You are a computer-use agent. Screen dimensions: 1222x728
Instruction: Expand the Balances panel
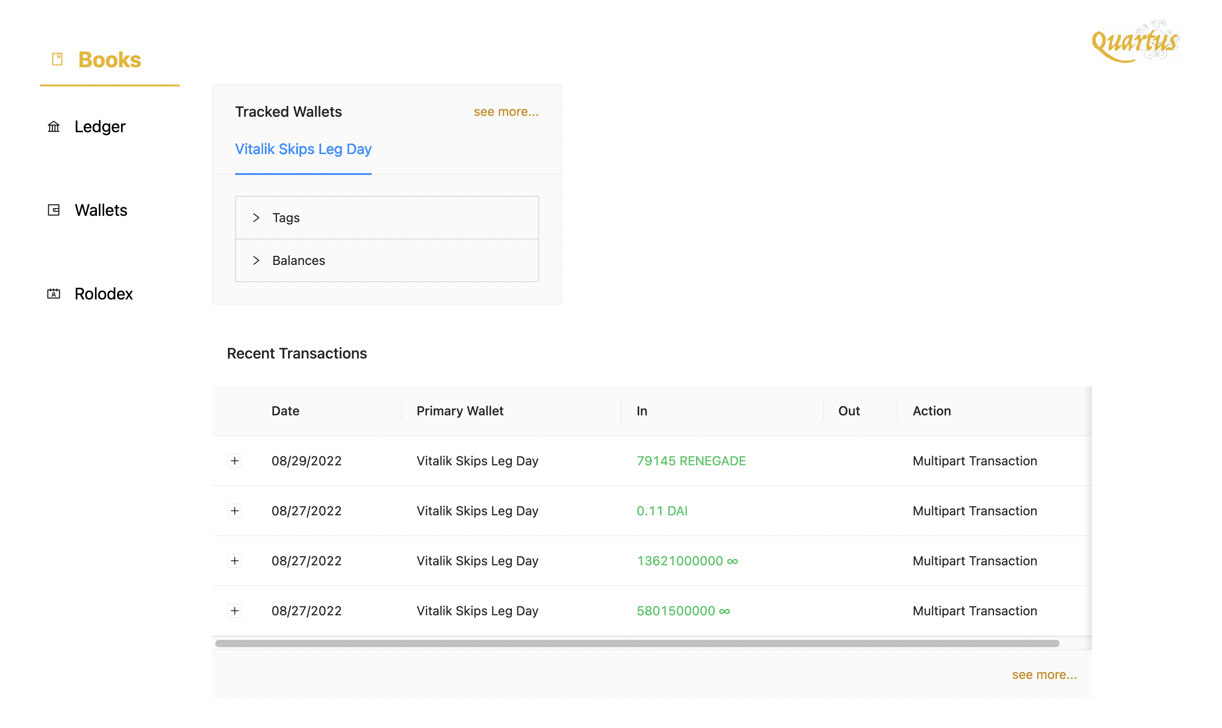387,260
